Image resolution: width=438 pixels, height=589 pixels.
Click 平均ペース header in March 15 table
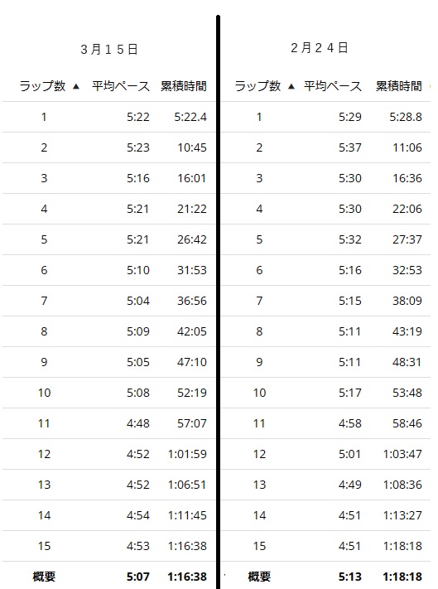point(121,86)
